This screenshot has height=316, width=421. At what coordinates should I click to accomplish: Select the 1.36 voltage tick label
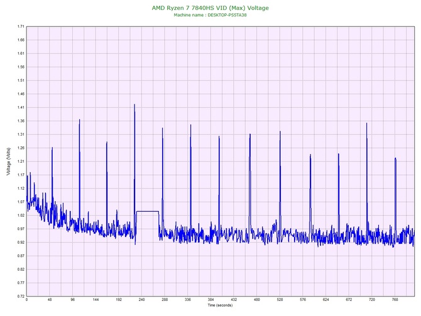(21, 121)
